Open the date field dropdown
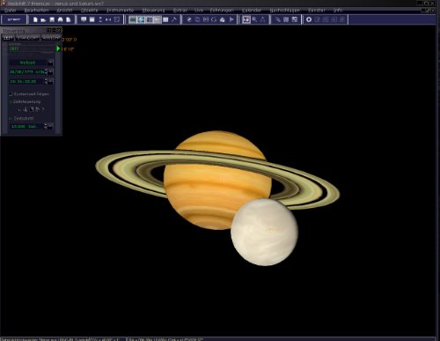Screen dimensions: 440x341 tap(51, 71)
